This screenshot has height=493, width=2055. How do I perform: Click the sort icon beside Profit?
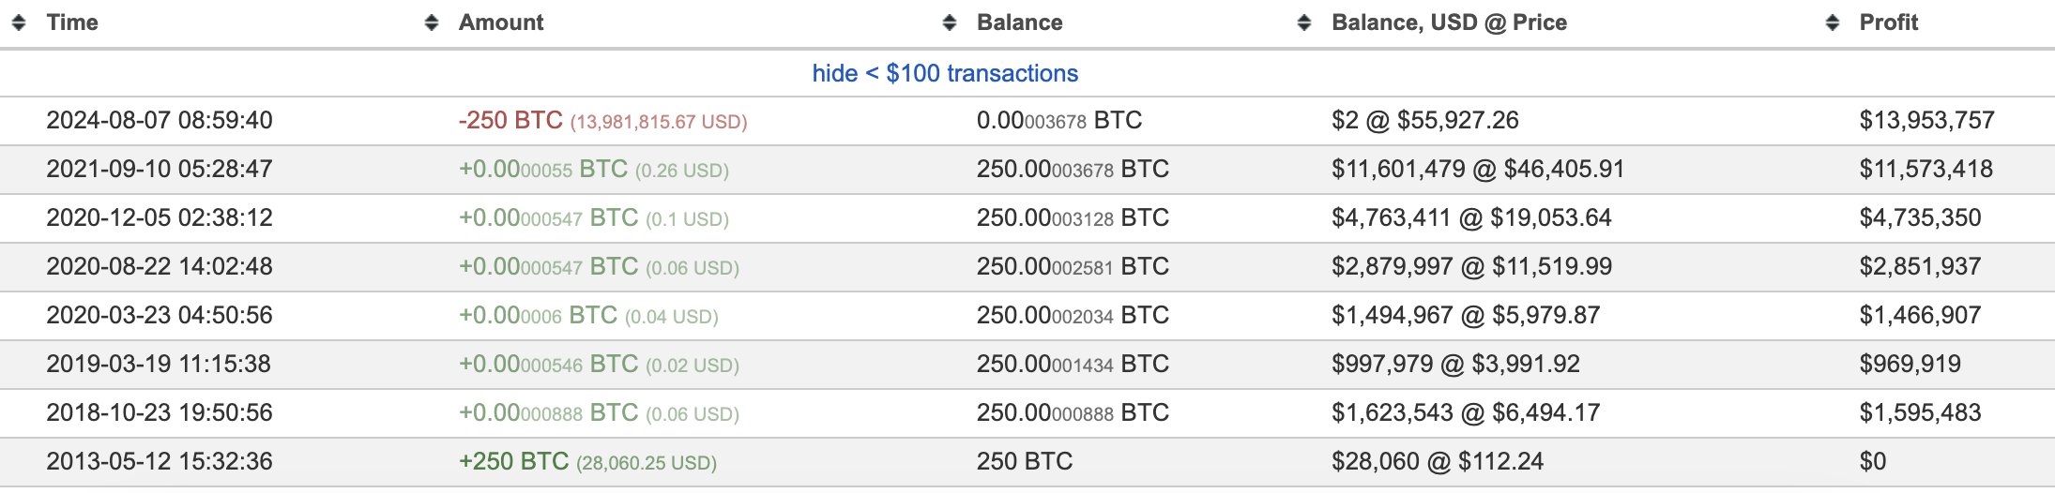coord(1833,22)
